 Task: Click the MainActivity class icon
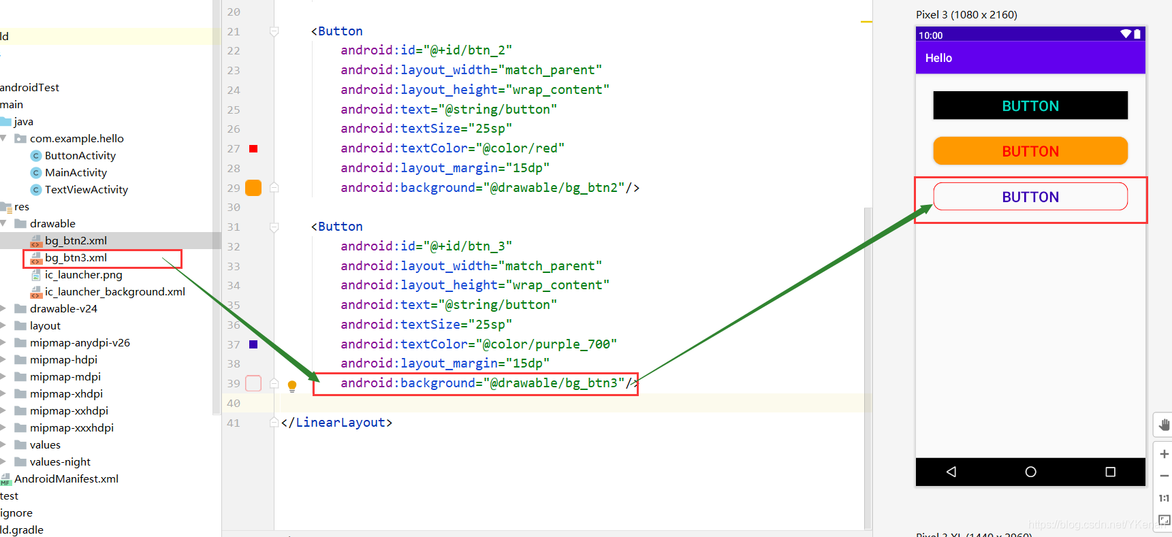(x=36, y=173)
